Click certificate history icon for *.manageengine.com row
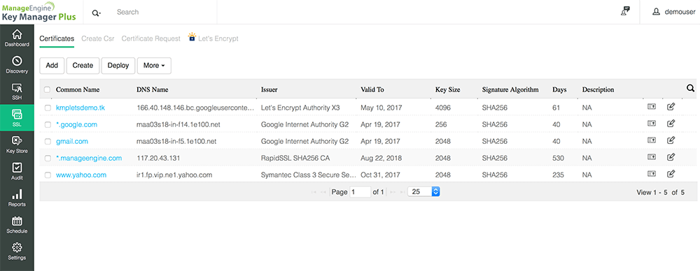 click(x=652, y=157)
